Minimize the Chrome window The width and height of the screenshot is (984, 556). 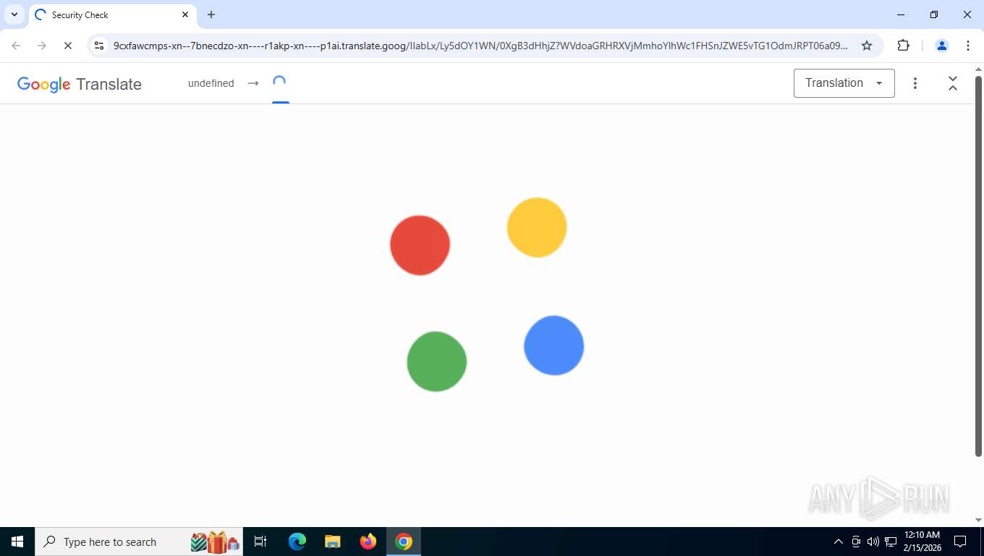(x=901, y=14)
